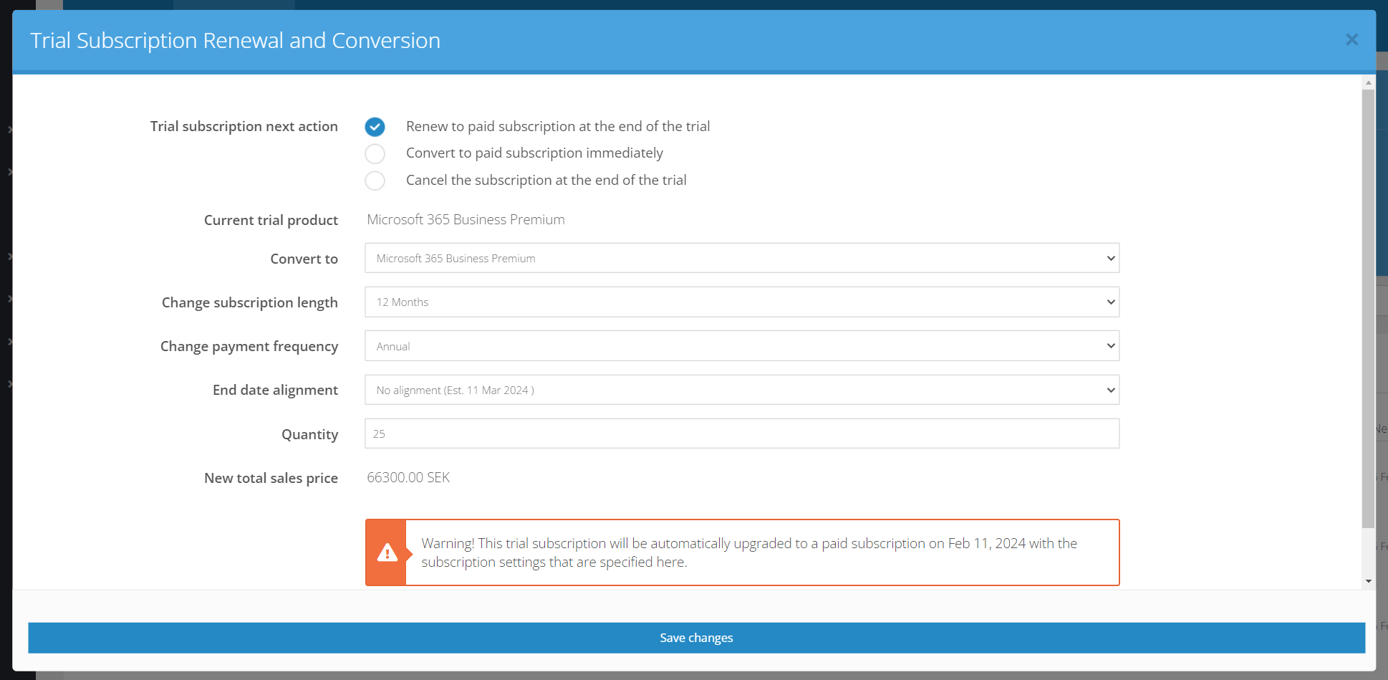Click the 66300.00 SEK total price text

408,478
